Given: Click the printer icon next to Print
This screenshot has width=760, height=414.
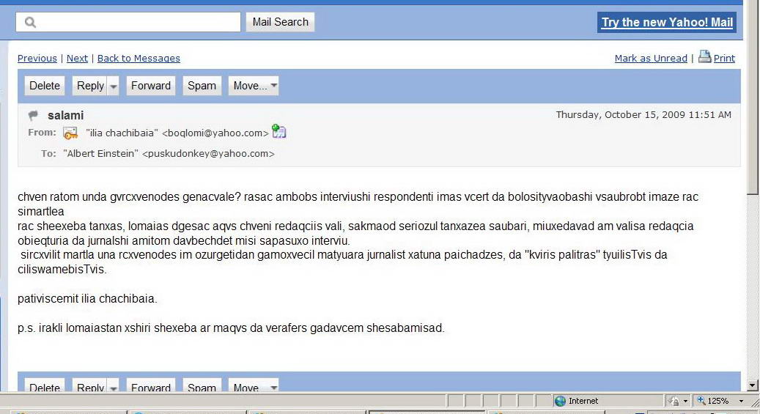Looking at the screenshot, I should (705, 56).
